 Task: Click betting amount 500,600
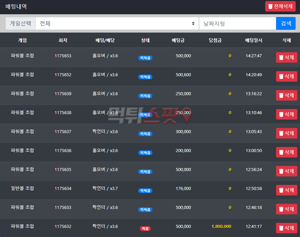pyautogui.click(x=183, y=75)
